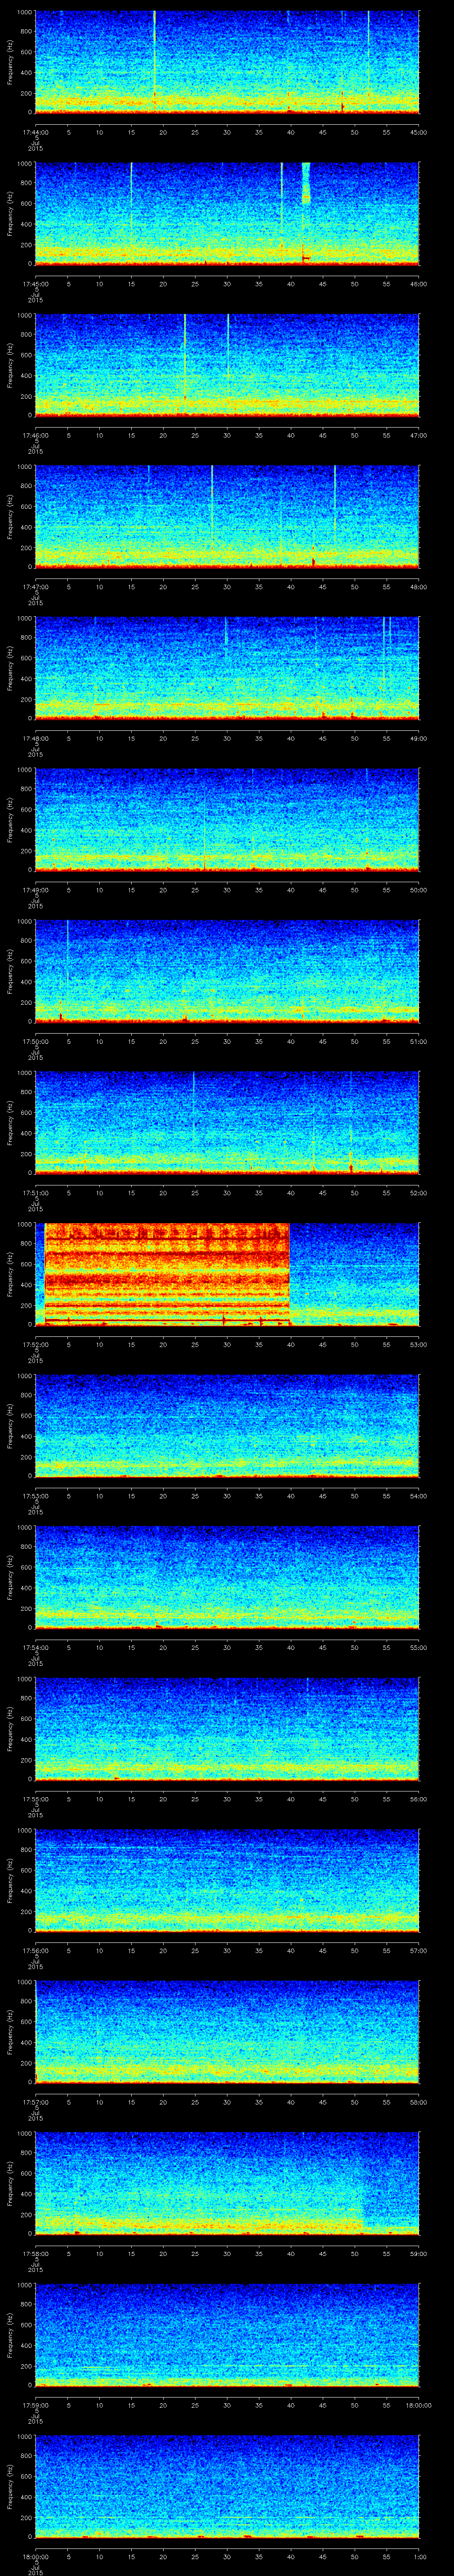This screenshot has height=2576, width=454.
Task: Select the 17:53:00 spectrogram panel
Action: [x=227, y=1425]
